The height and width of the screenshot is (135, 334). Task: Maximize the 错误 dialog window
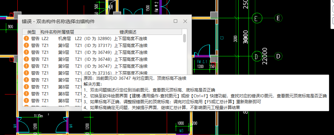(175, 21)
